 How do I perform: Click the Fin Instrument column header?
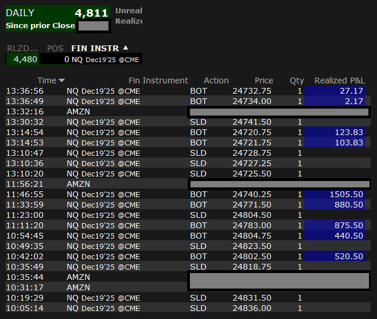click(x=158, y=80)
